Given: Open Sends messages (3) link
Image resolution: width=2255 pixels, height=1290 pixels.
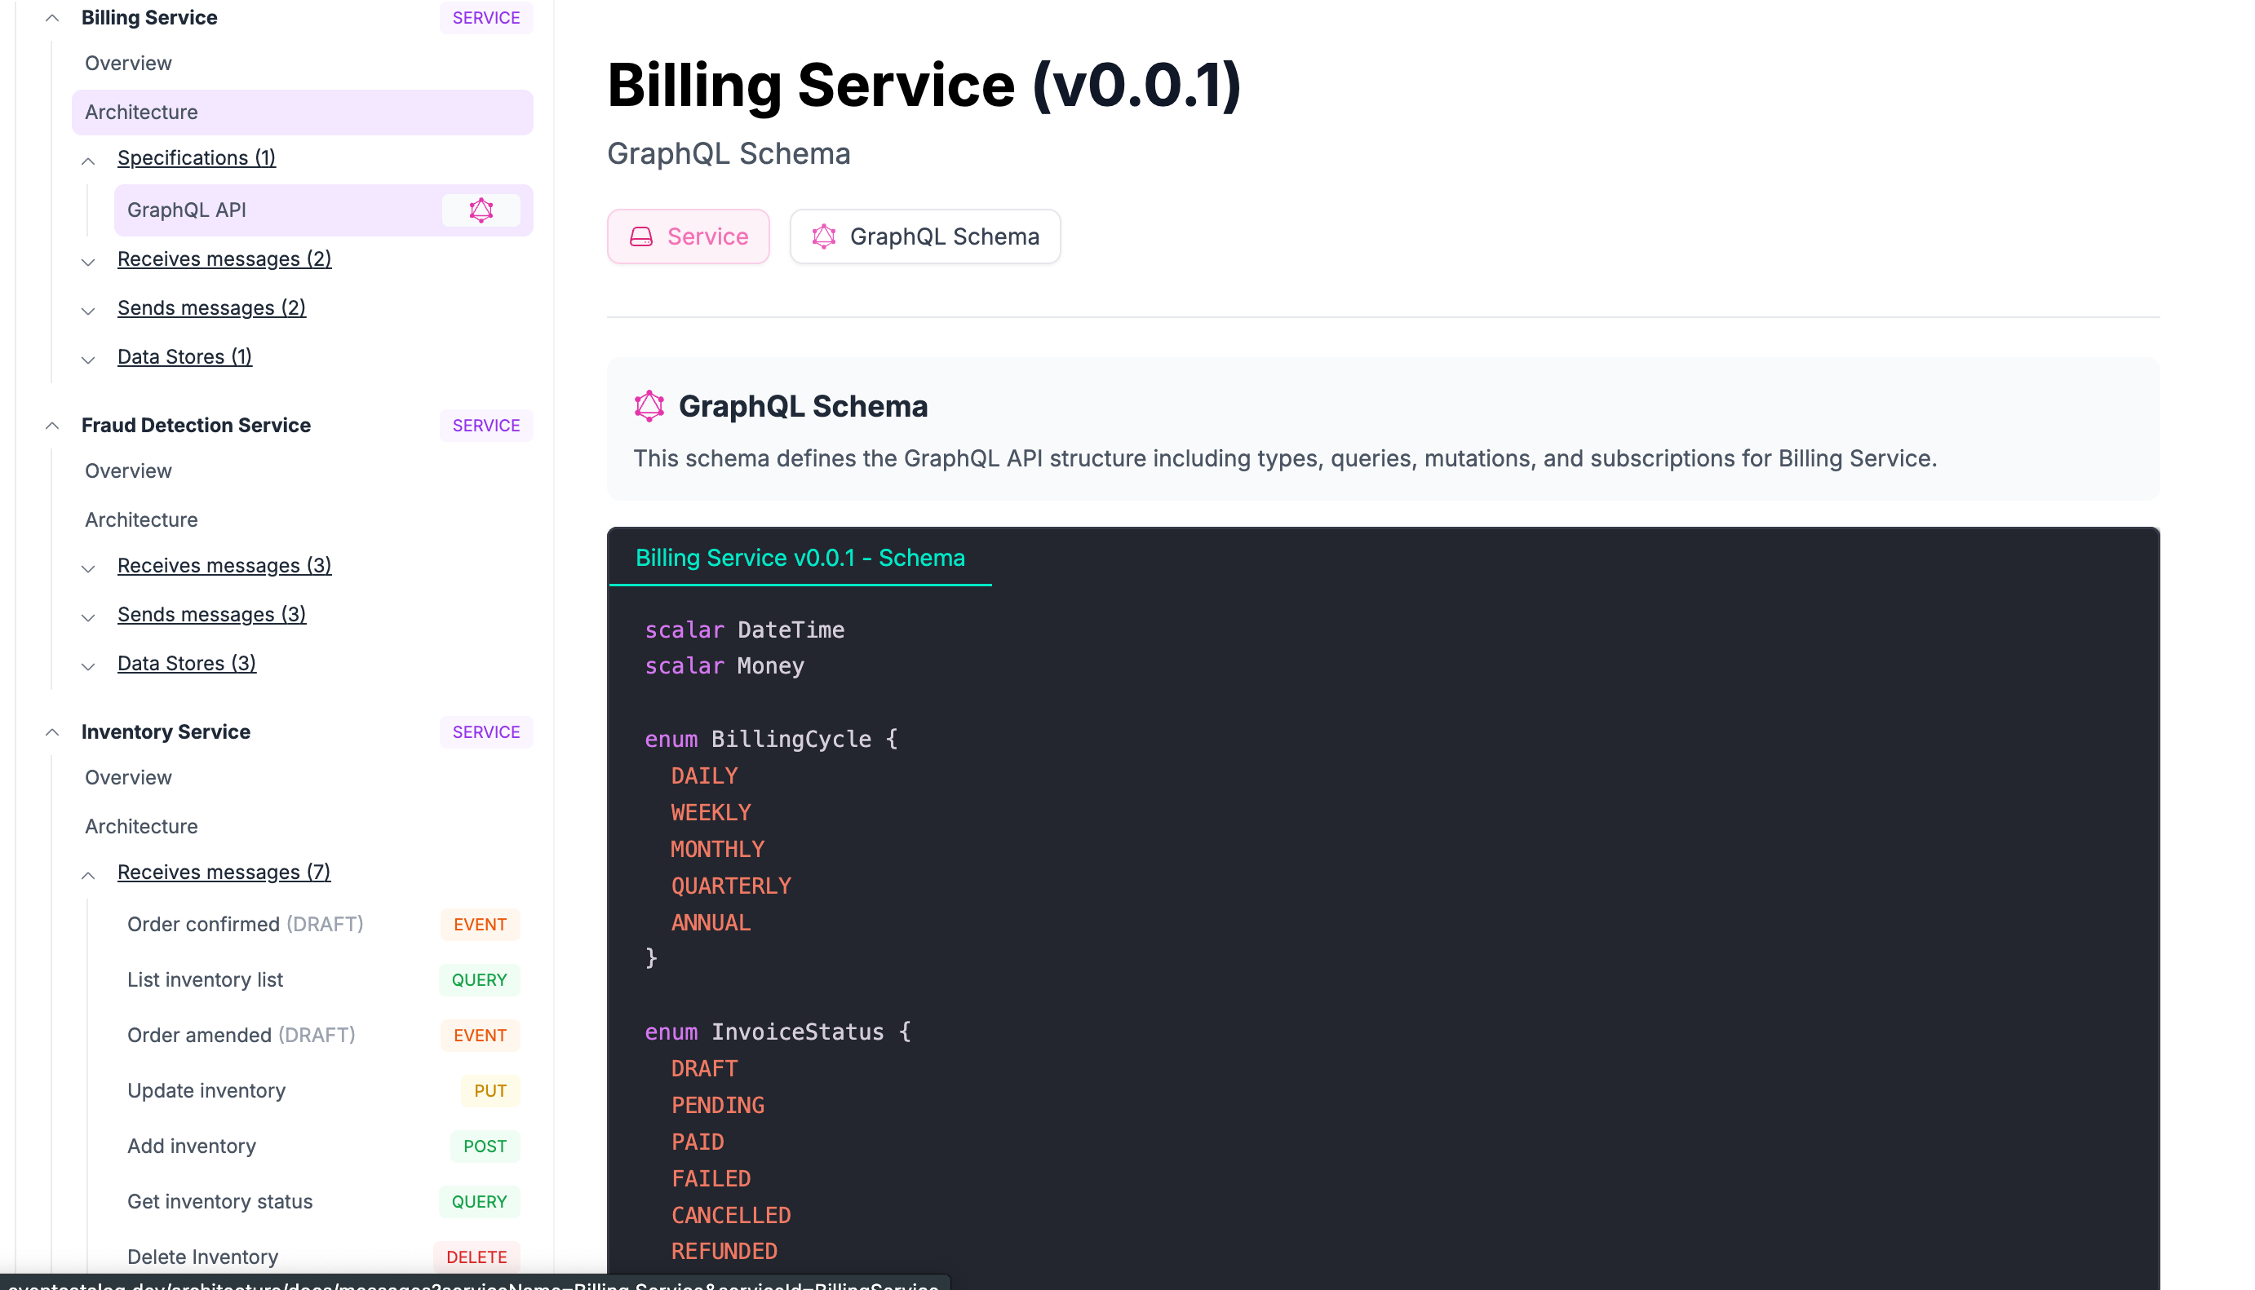Looking at the screenshot, I should [212, 614].
